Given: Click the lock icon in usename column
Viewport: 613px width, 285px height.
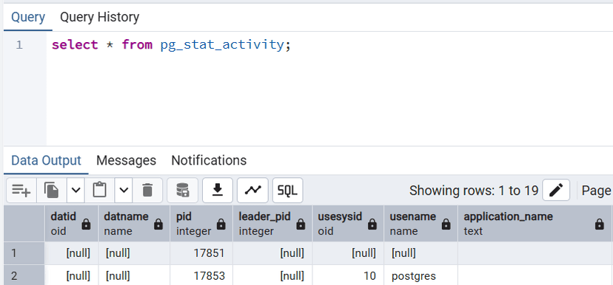Looking at the screenshot, I should click(x=446, y=224).
